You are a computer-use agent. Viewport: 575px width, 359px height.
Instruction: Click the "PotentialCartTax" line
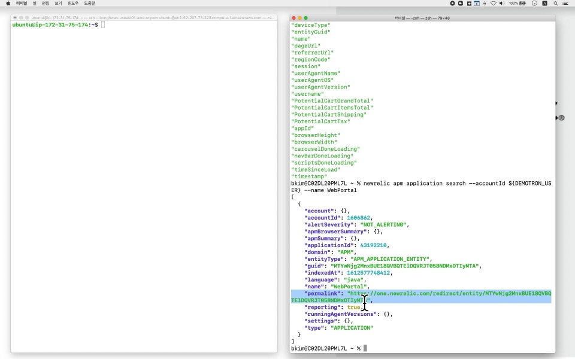320,121
